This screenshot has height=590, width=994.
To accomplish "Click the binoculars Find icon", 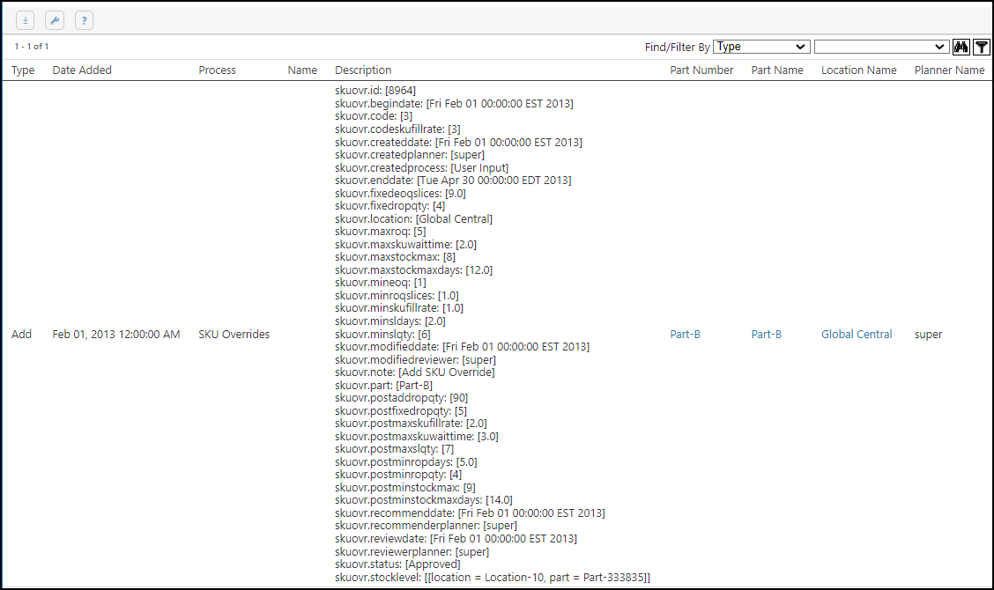I will [x=961, y=47].
